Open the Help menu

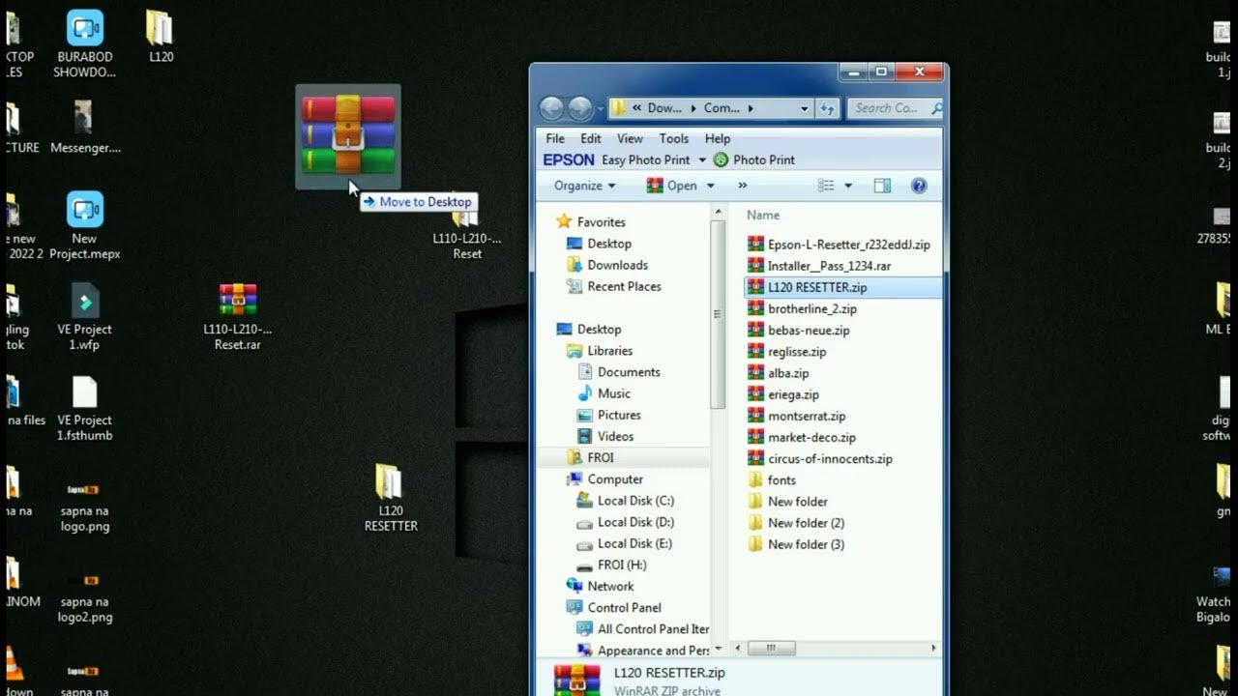718,138
